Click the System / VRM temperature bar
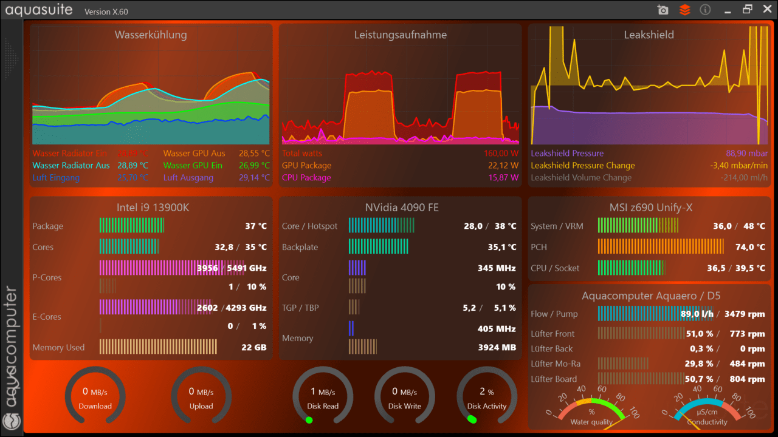Image resolution: width=778 pixels, height=437 pixels. click(x=638, y=226)
